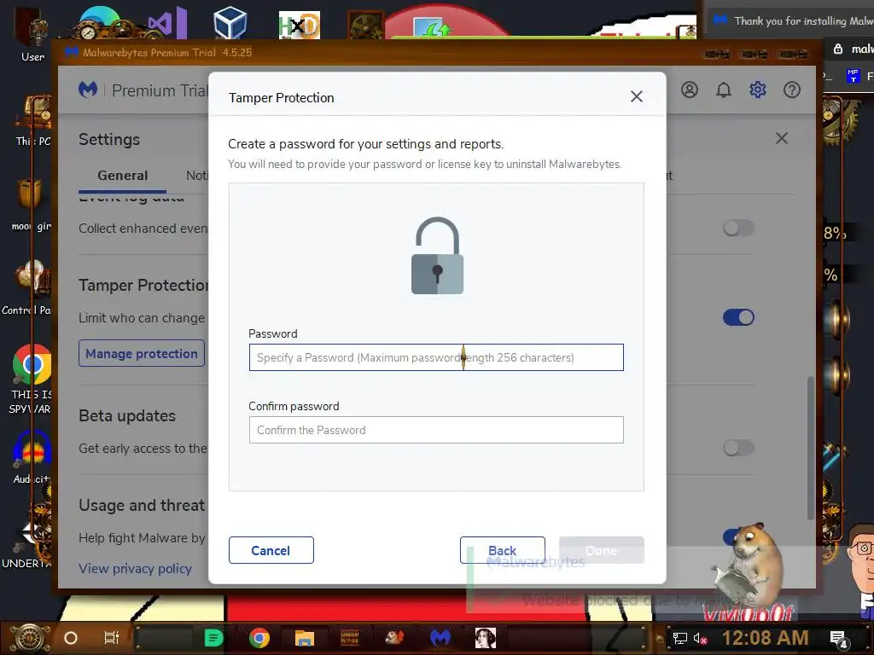The width and height of the screenshot is (874, 655).
Task: Open the User desktop icon
Action: click(32, 33)
